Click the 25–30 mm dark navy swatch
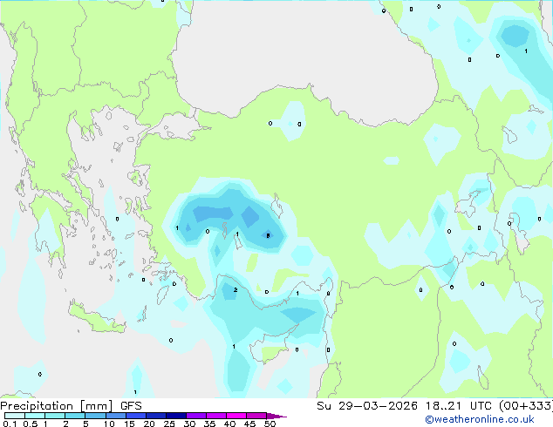The width and height of the screenshot is (553, 427). pyautogui.click(x=175, y=416)
